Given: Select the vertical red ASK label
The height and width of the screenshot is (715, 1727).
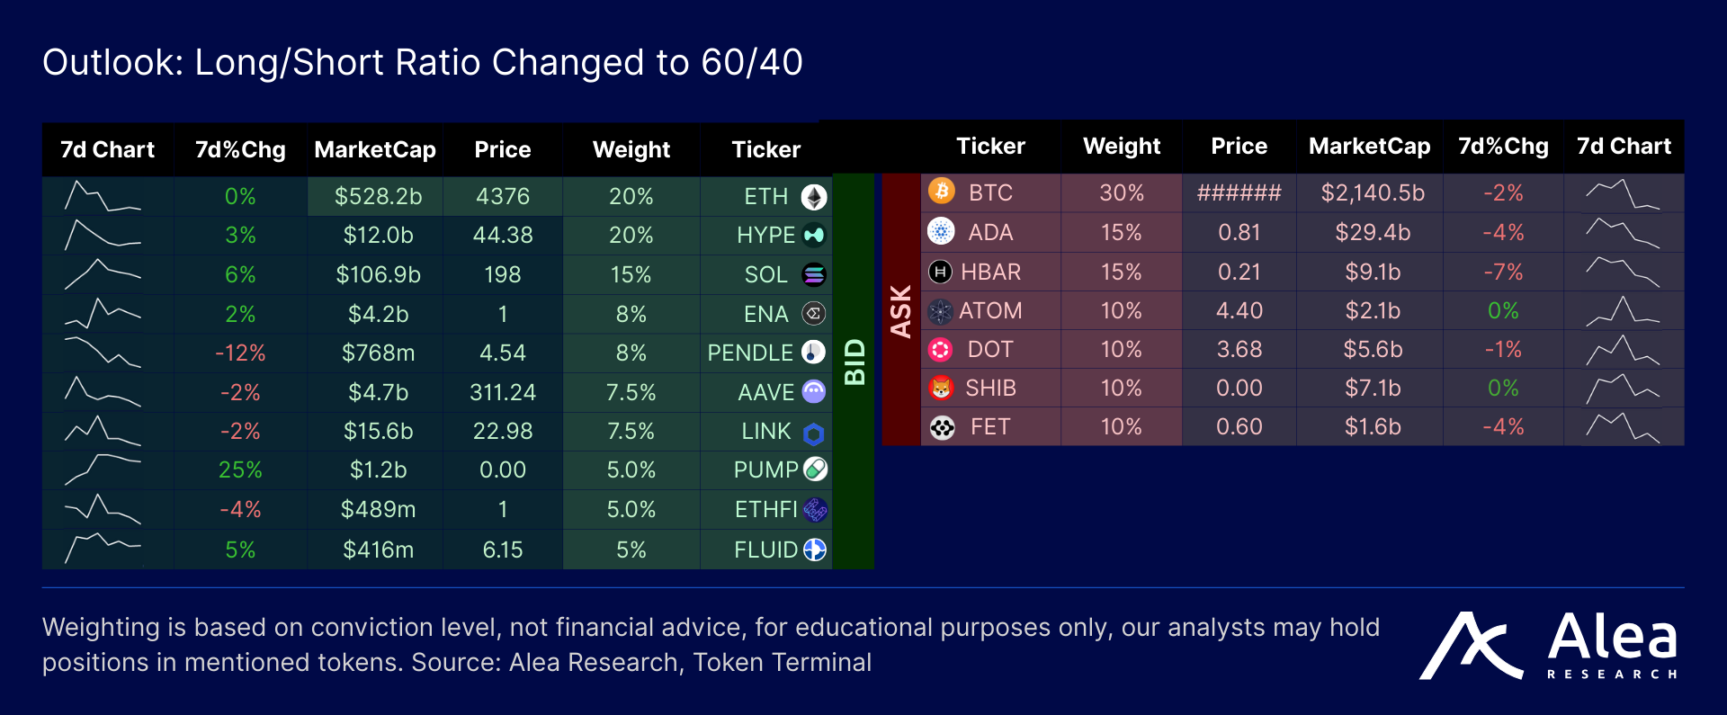Looking at the screenshot, I should point(901,310).
